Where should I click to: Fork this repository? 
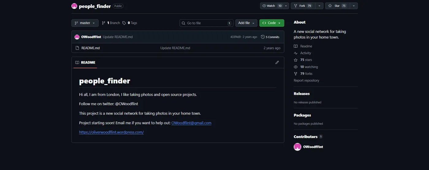[303, 6]
